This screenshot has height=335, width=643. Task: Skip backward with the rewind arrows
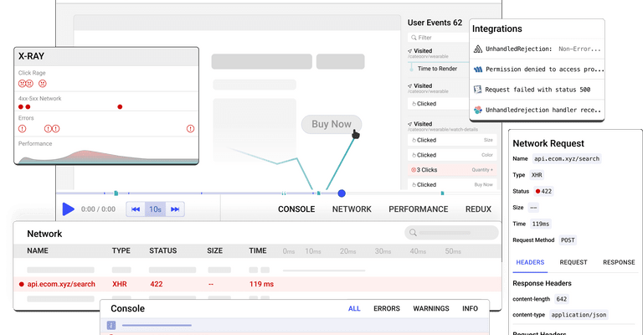pyautogui.click(x=136, y=209)
